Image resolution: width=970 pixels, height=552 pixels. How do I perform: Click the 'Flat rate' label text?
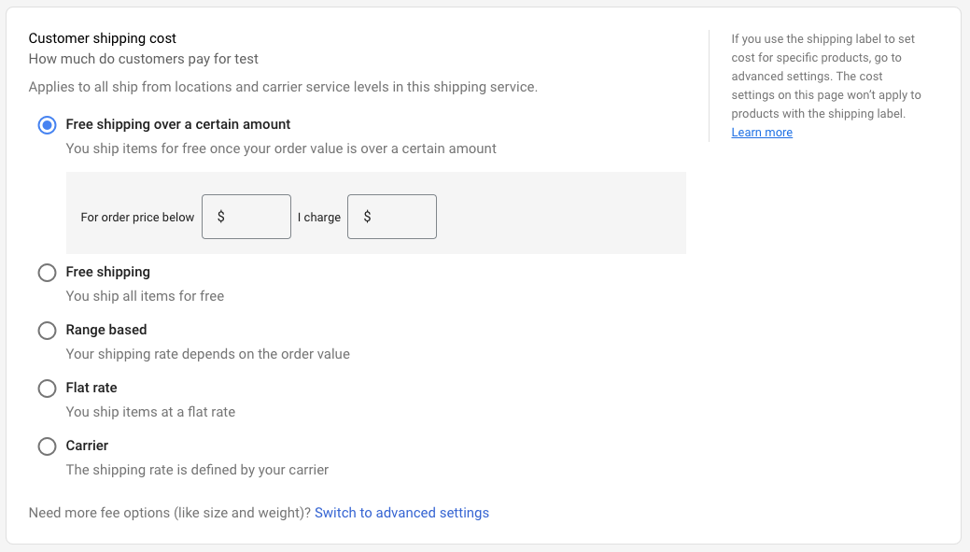pos(91,388)
